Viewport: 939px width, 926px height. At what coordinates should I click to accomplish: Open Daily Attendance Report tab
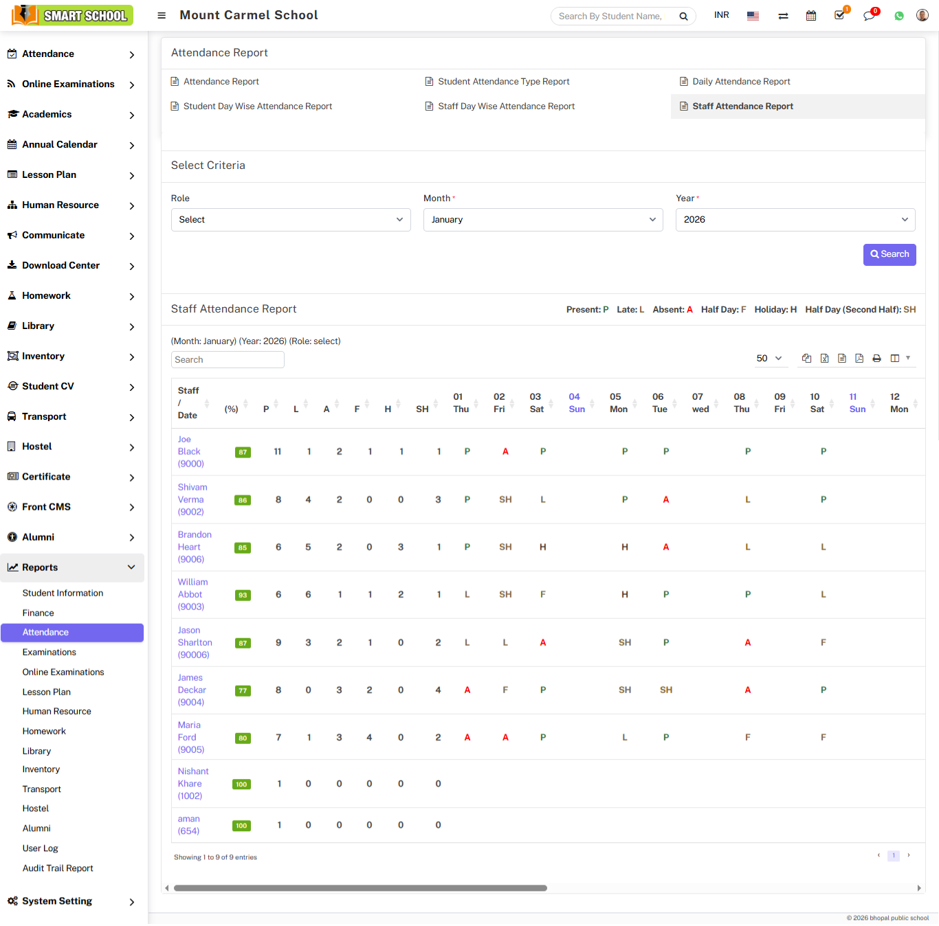pos(741,82)
